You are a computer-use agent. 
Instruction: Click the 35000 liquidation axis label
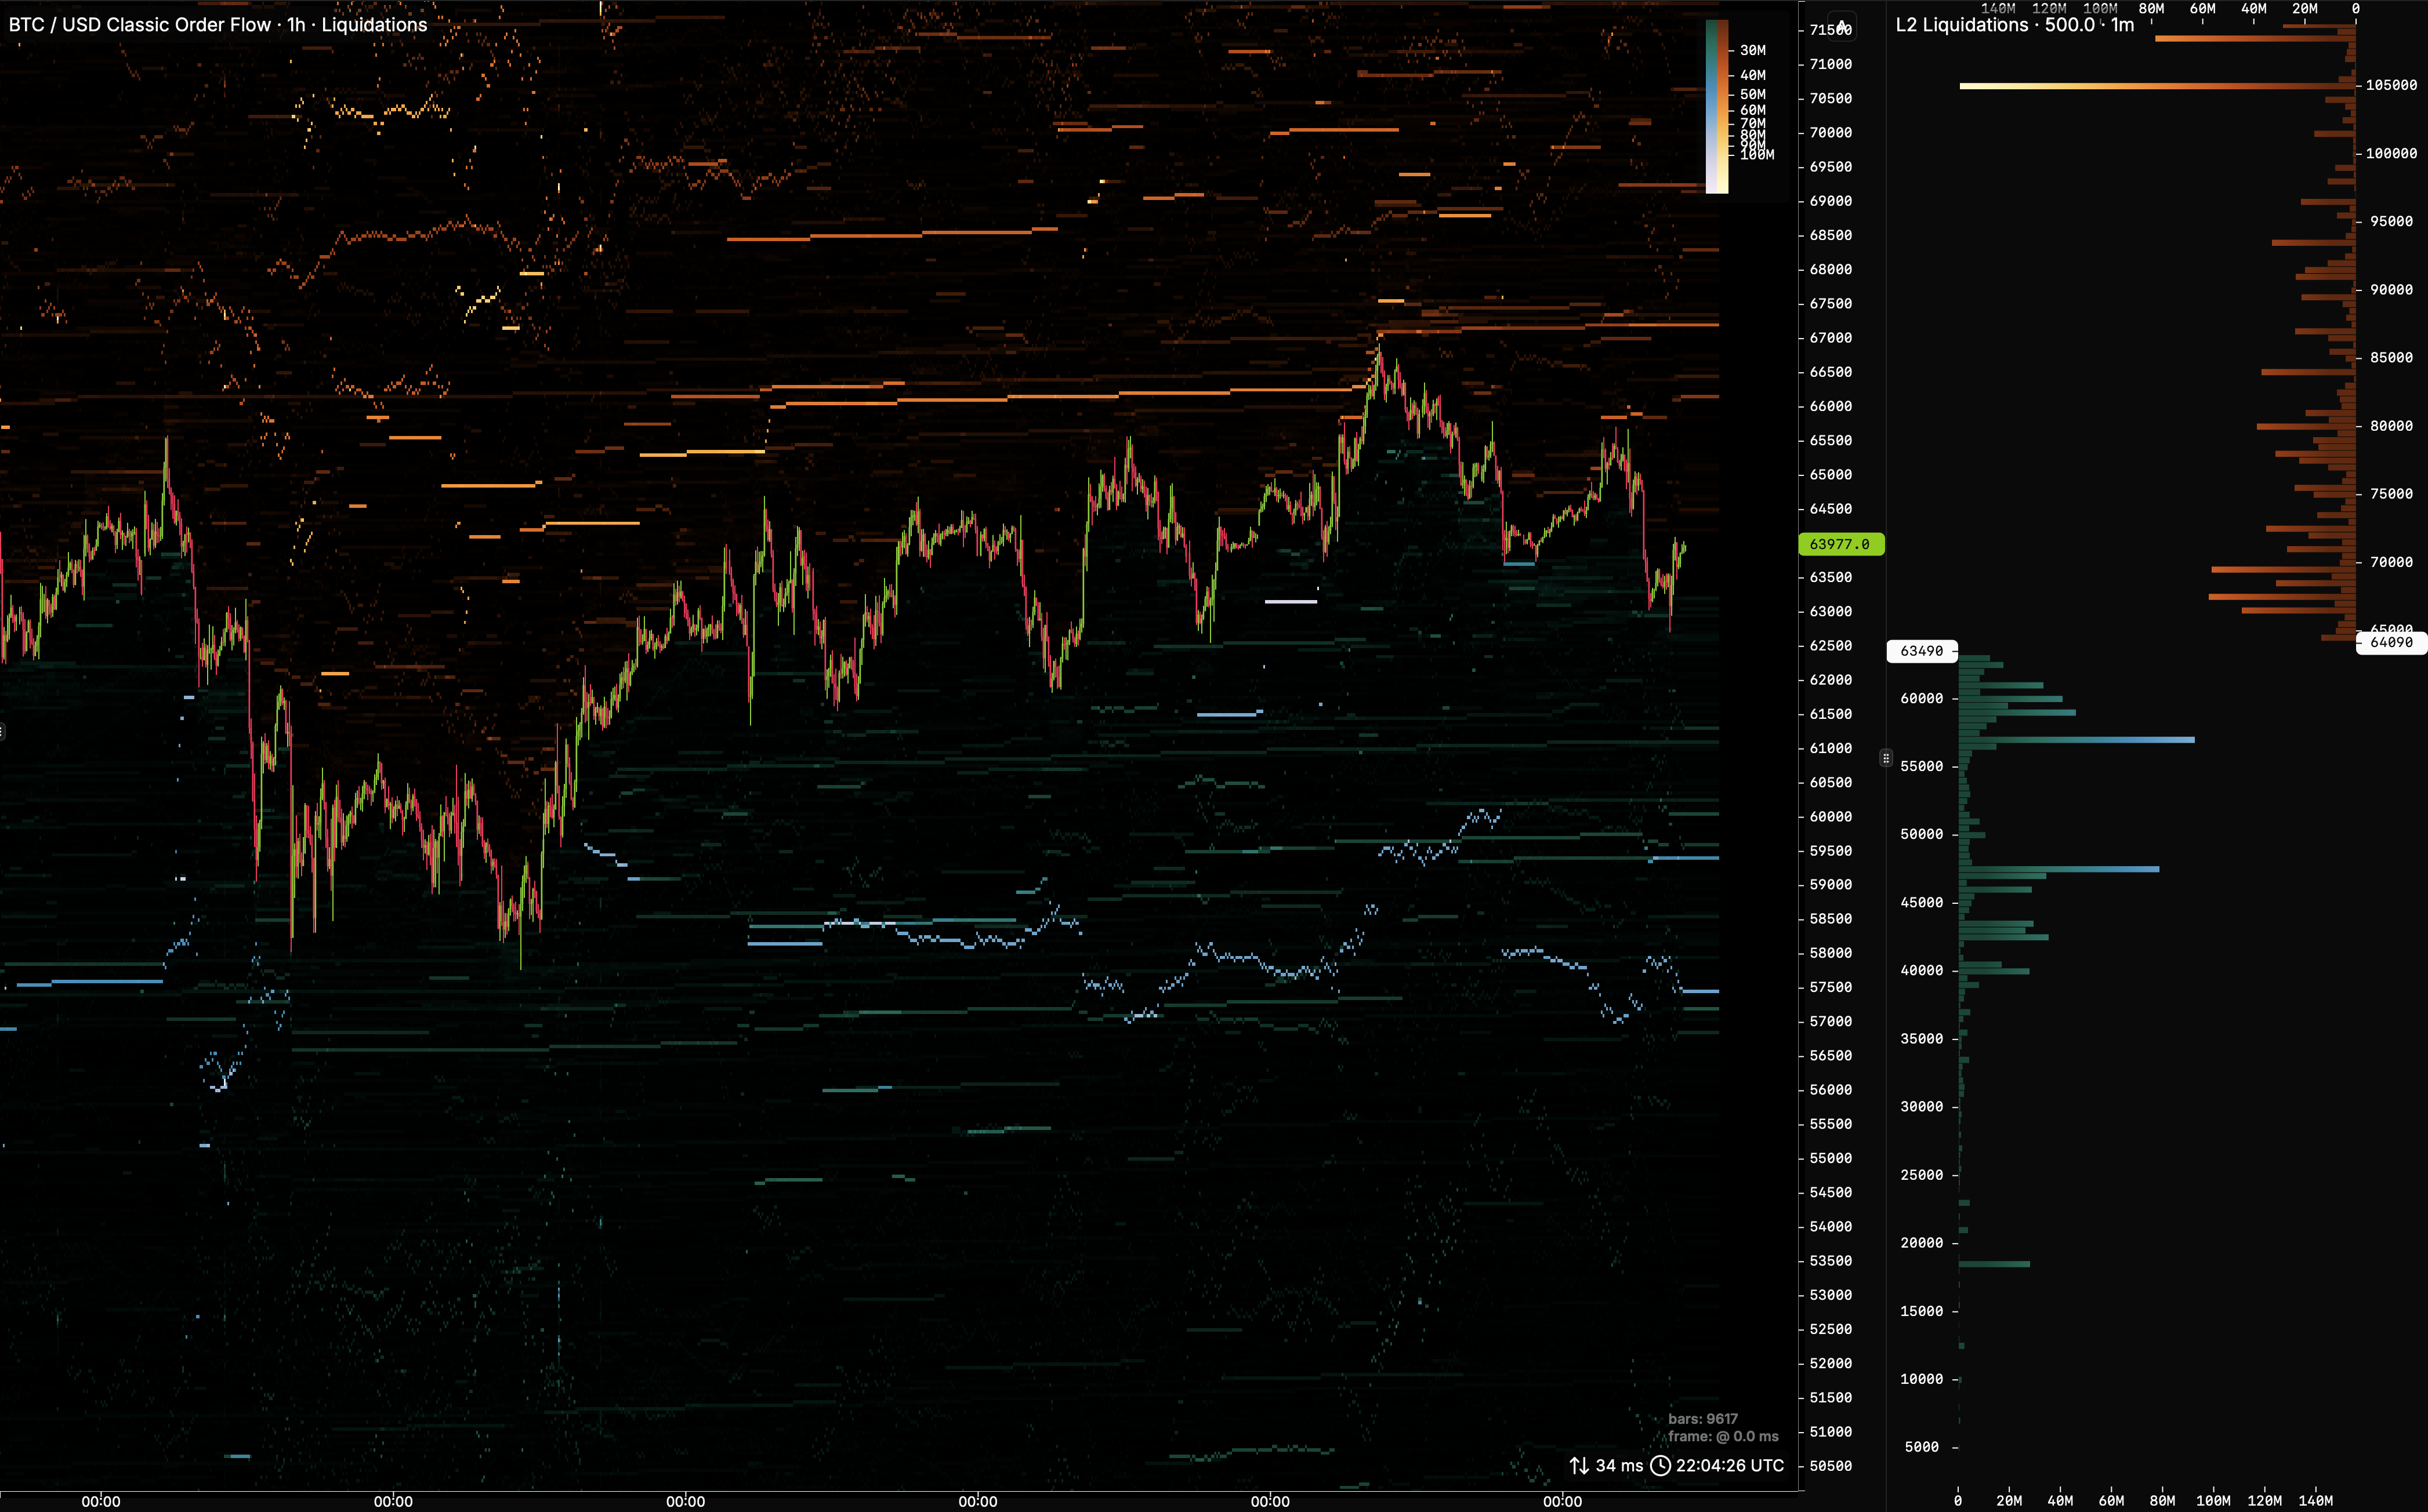click(x=1922, y=1039)
